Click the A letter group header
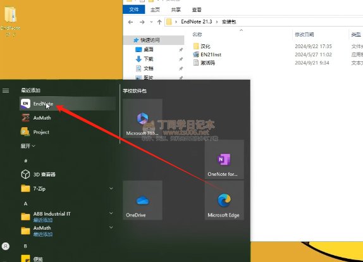This screenshot has width=363, height=262. click(25, 204)
